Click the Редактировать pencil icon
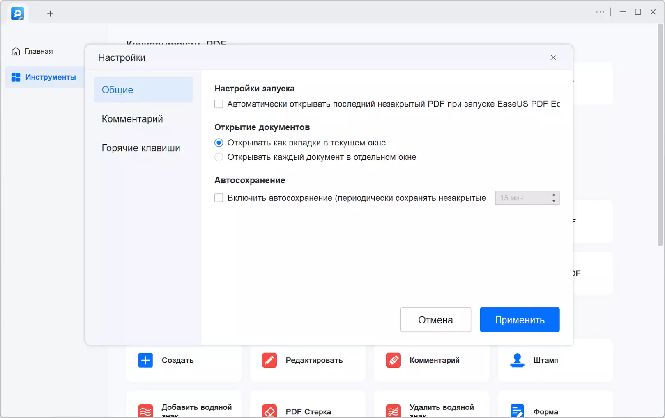This screenshot has width=665, height=418. pos(269,360)
